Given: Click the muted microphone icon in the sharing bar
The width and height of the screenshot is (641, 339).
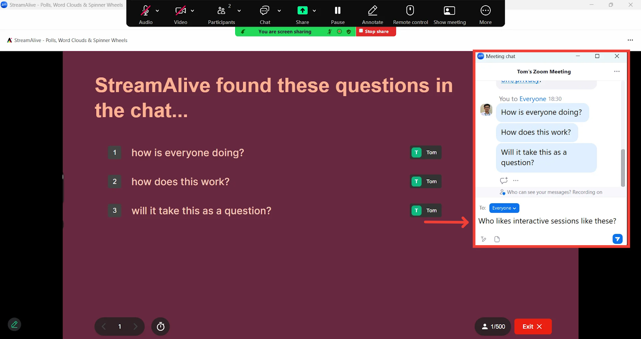Looking at the screenshot, I should tap(330, 32).
